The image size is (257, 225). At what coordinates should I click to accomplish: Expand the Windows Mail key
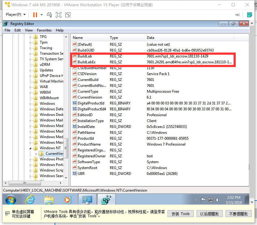[x=30, y=121]
